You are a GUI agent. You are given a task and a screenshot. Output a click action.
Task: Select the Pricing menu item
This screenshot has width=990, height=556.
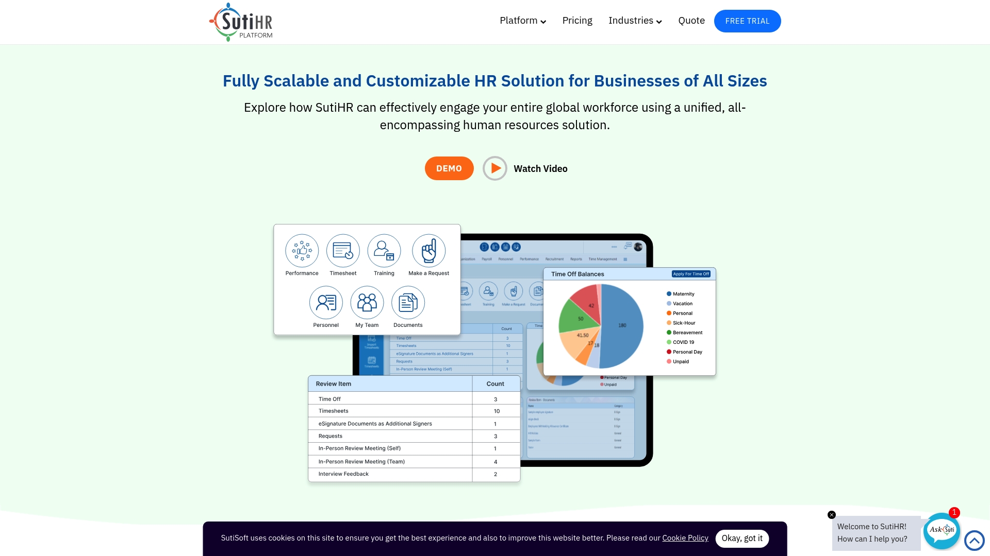click(x=576, y=21)
